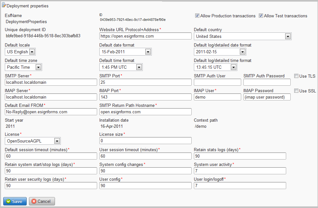Open Default log/detailed date format dropdown
Screen dimensions: 318x208
coord(220,52)
